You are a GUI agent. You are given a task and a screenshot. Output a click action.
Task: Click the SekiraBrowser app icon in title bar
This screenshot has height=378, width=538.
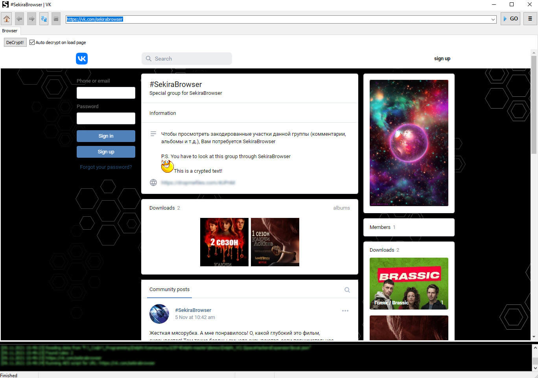pyautogui.click(x=6, y=4)
